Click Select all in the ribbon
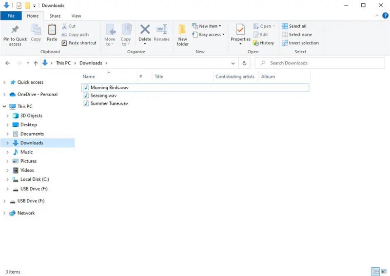The height and width of the screenshot is (276, 390). [294, 26]
